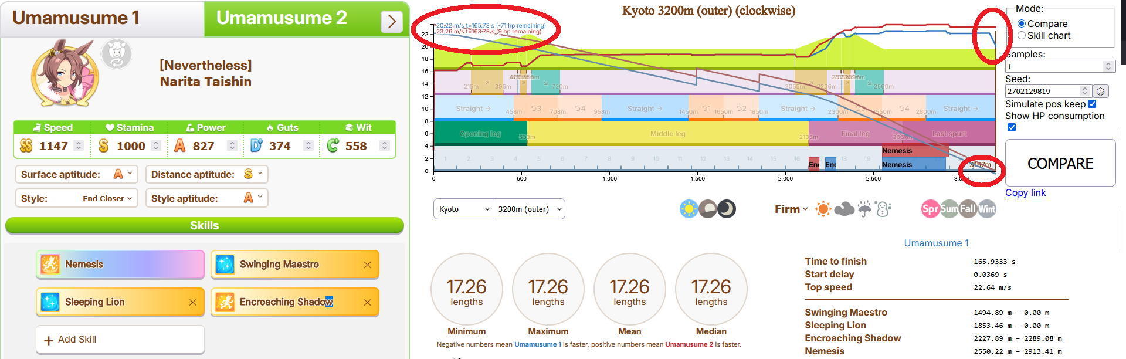Toggle the Simulate pos keep checkbox
The image size is (1126, 359).
pos(1092,104)
